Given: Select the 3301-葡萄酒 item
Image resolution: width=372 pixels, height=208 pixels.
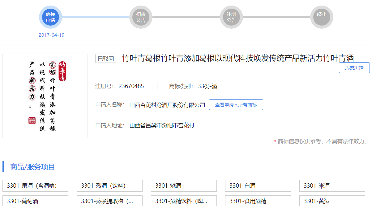Looking at the screenshot, I should point(35,201).
